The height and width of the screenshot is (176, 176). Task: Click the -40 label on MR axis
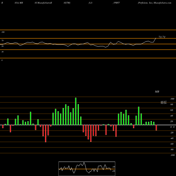tap(172, 138)
